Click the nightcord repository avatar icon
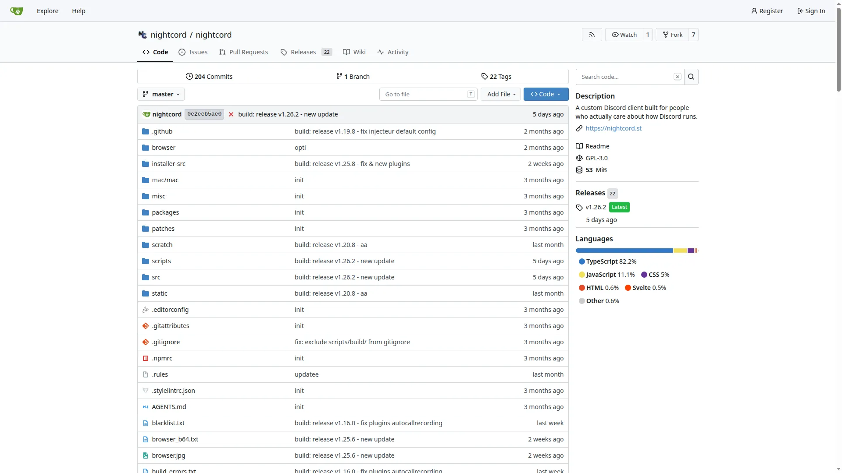The height and width of the screenshot is (473, 842). pos(143,35)
